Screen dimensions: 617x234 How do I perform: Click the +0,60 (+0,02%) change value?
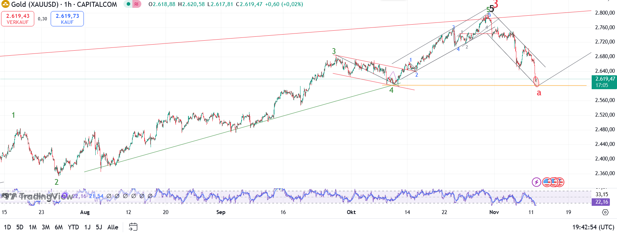(284, 4)
